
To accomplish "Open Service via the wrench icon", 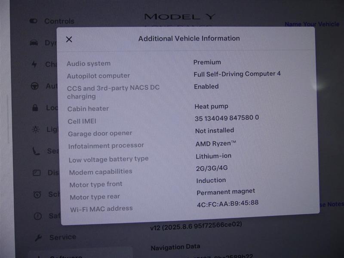I will coord(38,238).
